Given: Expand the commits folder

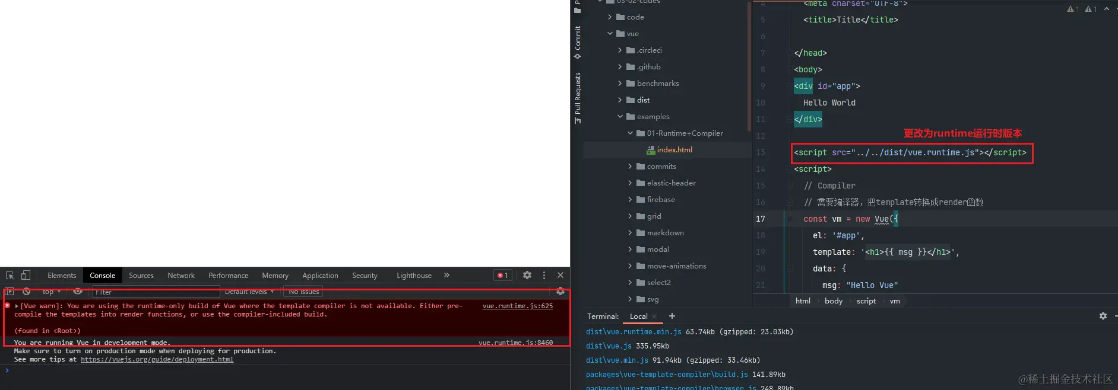Looking at the screenshot, I should click(x=630, y=167).
